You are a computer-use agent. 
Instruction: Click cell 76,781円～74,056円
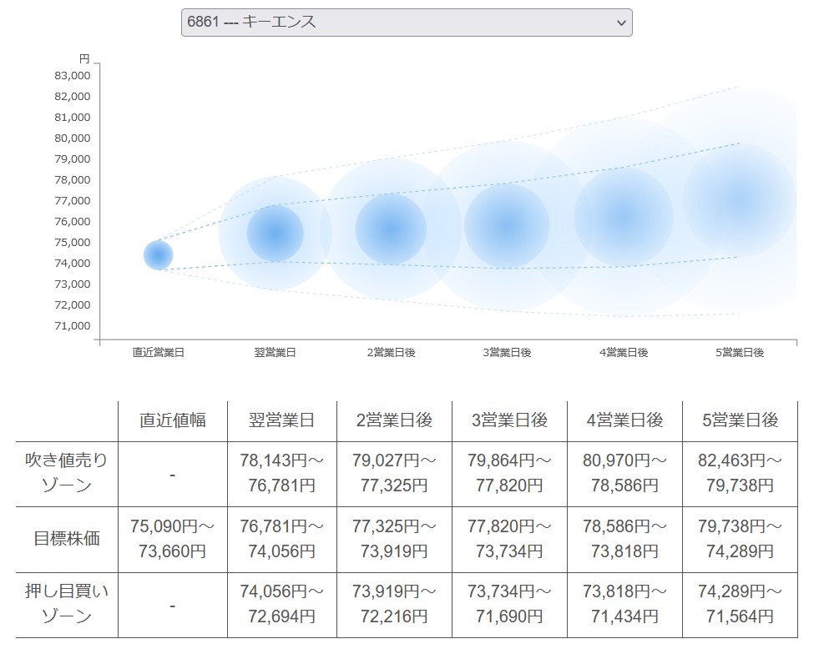[x=282, y=538]
